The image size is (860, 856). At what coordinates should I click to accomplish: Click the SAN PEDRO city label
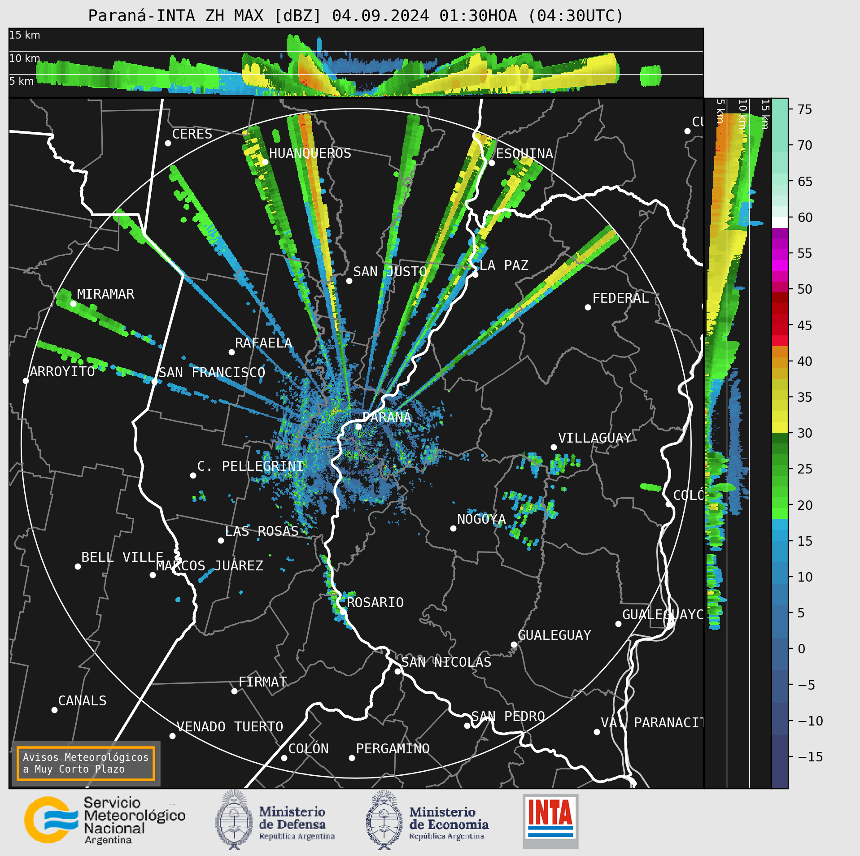point(508,717)
